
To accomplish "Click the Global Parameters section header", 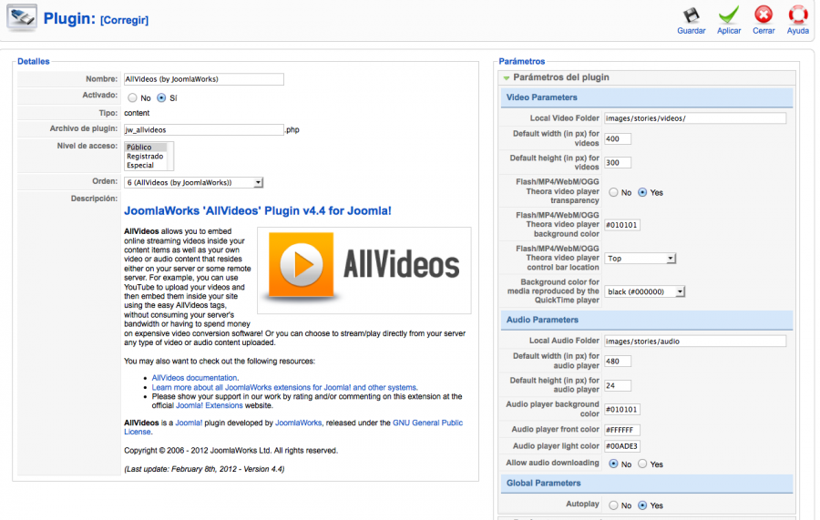I will 647,484.
